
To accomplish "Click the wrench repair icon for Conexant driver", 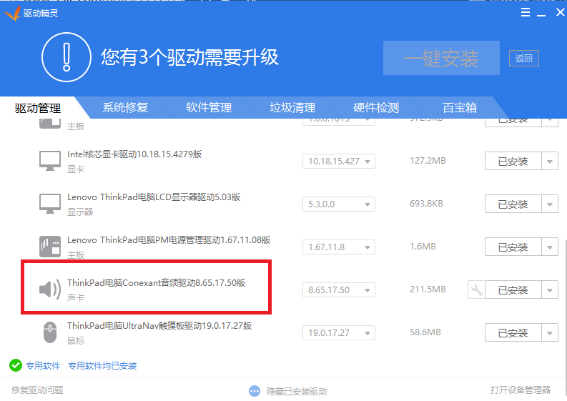I will tap(476, 289).
